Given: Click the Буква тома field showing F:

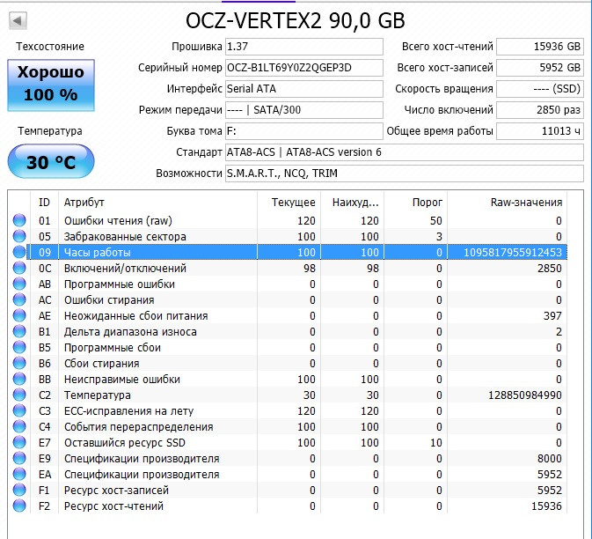Looking at the screenshot, I should (x=304, y=131).
